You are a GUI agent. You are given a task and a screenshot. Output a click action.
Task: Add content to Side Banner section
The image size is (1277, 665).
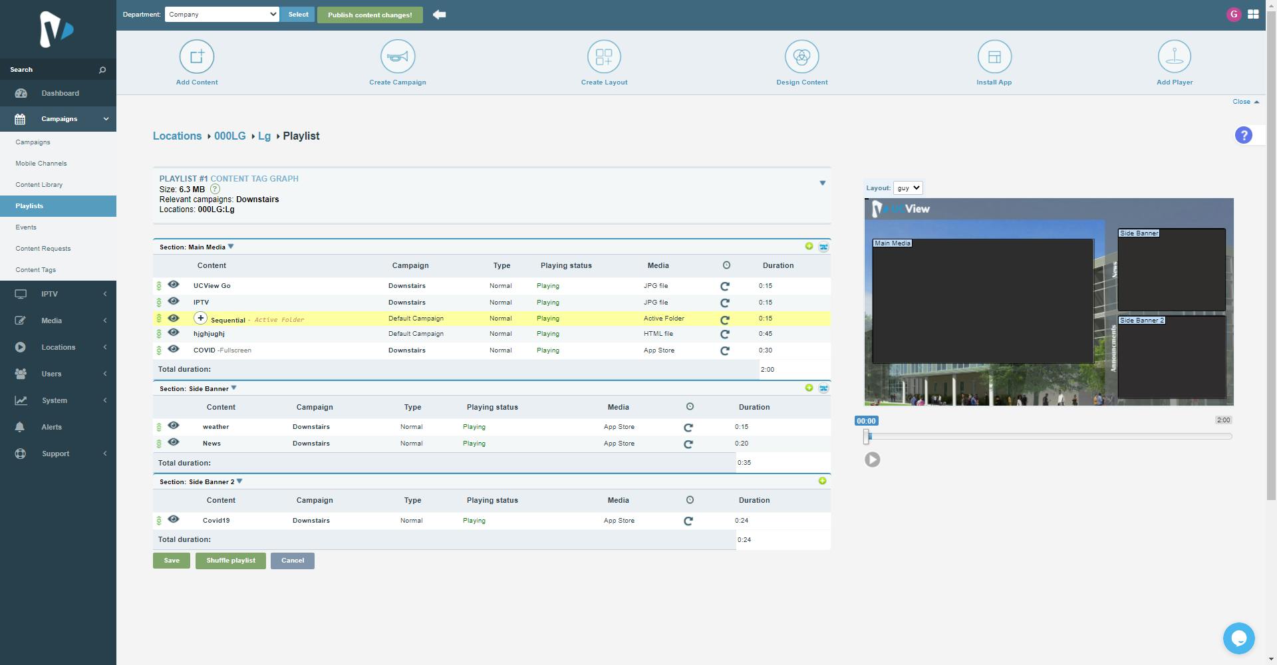tap(809, 388)
